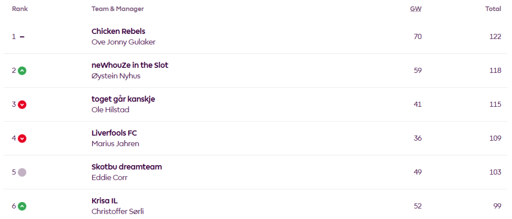The image size is (512, 219).
Task: Click the green up-arrow beside rank 2
Action: point(22,70)
